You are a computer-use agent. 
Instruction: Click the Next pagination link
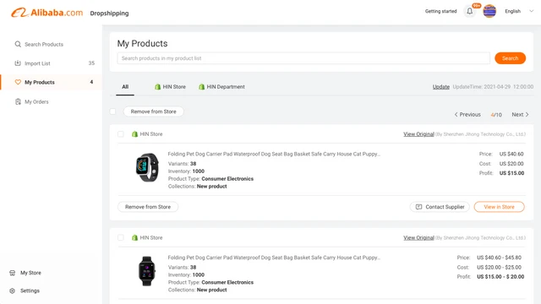(520, 115)
